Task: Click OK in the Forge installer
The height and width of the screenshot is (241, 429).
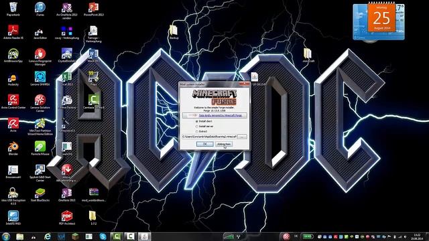Action: (204, 144)
